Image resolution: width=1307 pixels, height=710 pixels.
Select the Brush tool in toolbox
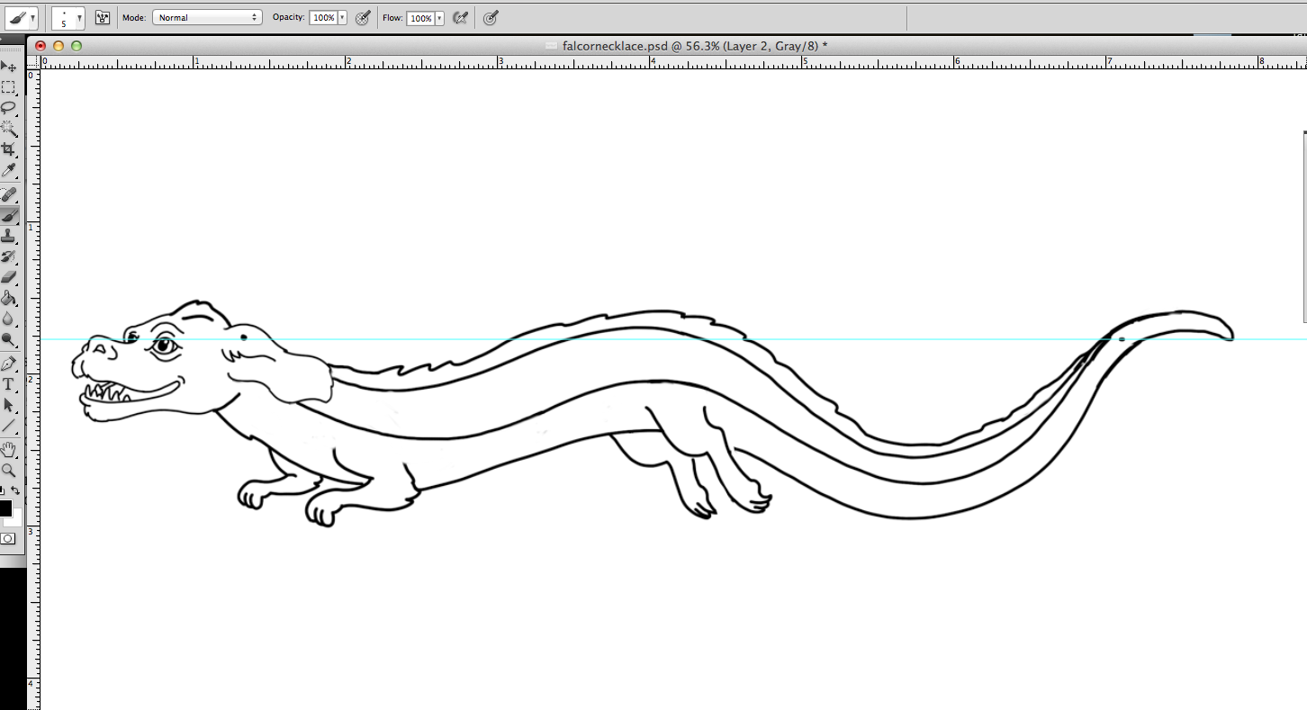coord(9,215)
